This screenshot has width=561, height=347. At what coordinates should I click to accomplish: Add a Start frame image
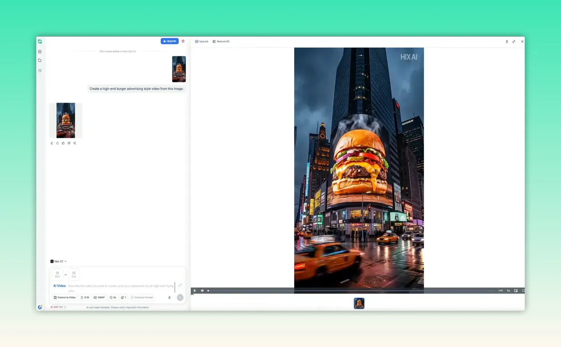click(x=57, y=275)
